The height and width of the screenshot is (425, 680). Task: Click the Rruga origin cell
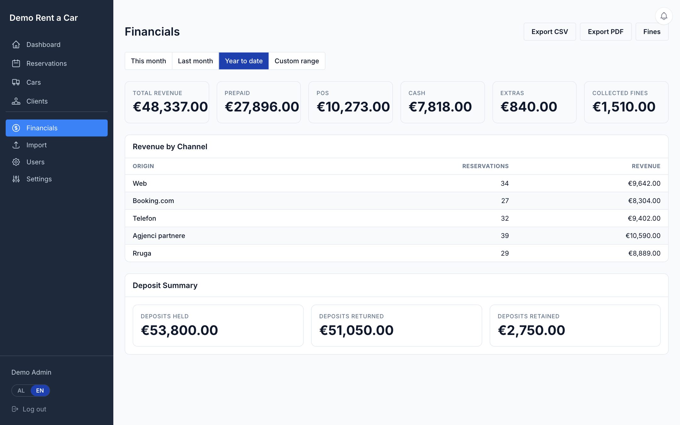142,253
